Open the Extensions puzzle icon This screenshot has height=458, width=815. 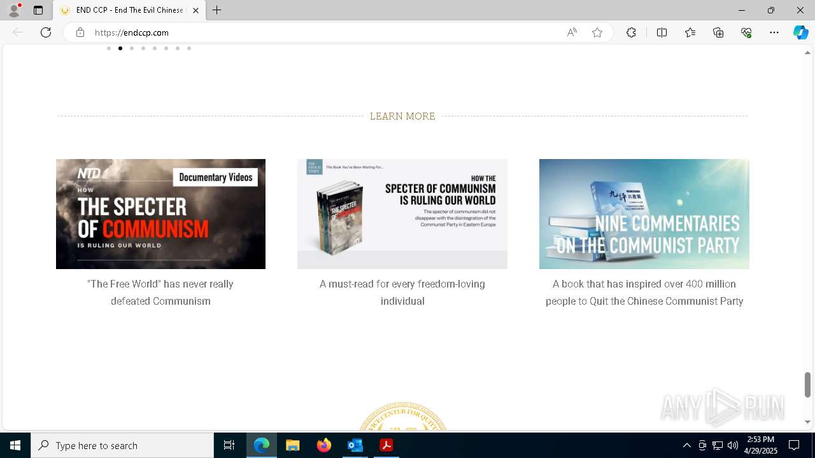click(631, 32)
